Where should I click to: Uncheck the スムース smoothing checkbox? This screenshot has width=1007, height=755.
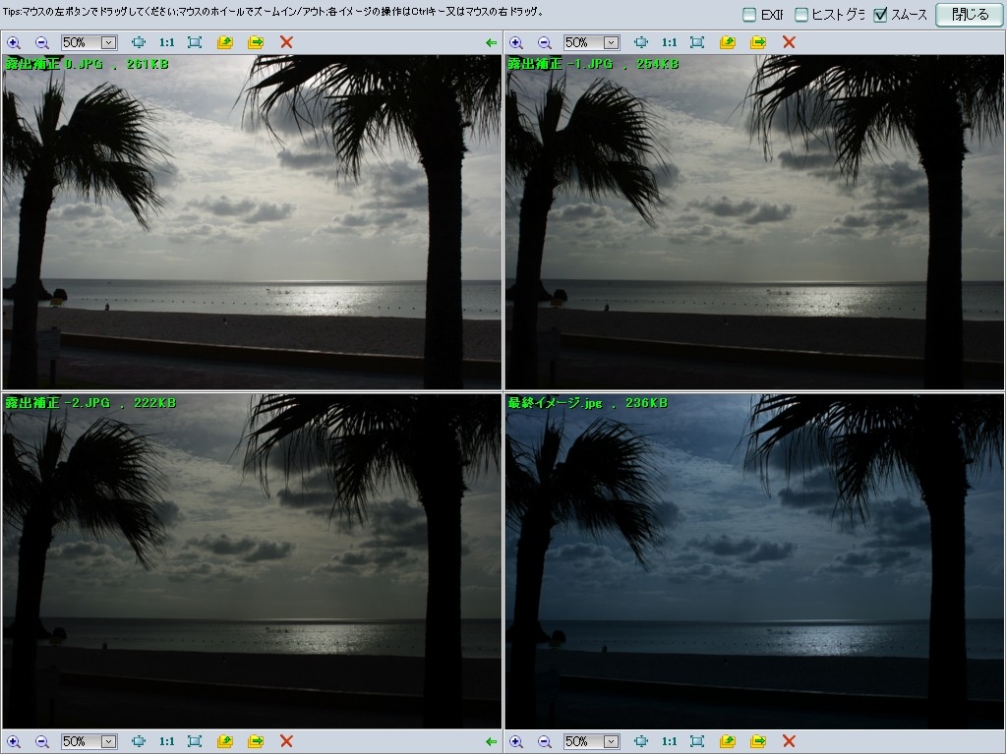pos(880,15)
